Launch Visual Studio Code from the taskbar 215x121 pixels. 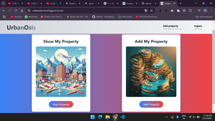(122, 117)
